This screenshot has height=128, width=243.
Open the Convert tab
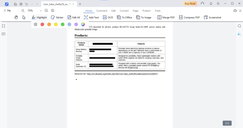pos(124,11)
